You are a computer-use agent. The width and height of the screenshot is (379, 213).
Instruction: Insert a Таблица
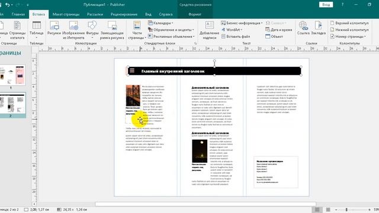click(37, 30)
